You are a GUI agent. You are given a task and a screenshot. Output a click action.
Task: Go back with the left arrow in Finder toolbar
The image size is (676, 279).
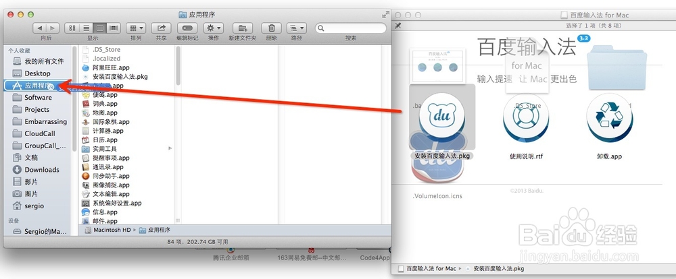[x=40, y=28]
